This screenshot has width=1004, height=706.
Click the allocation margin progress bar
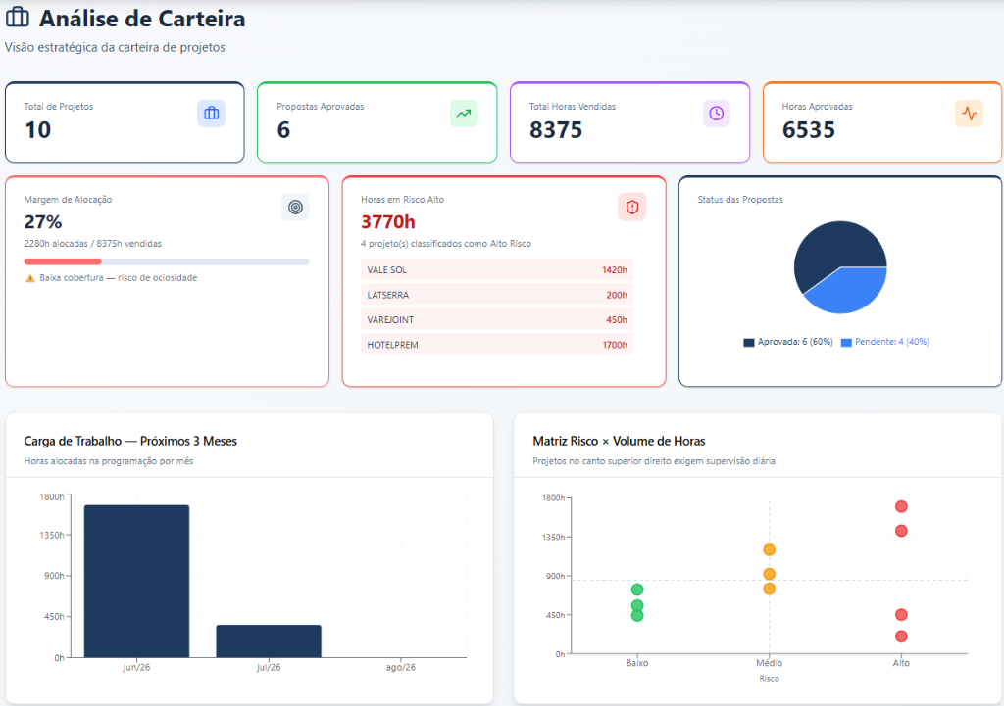[167, 261]
